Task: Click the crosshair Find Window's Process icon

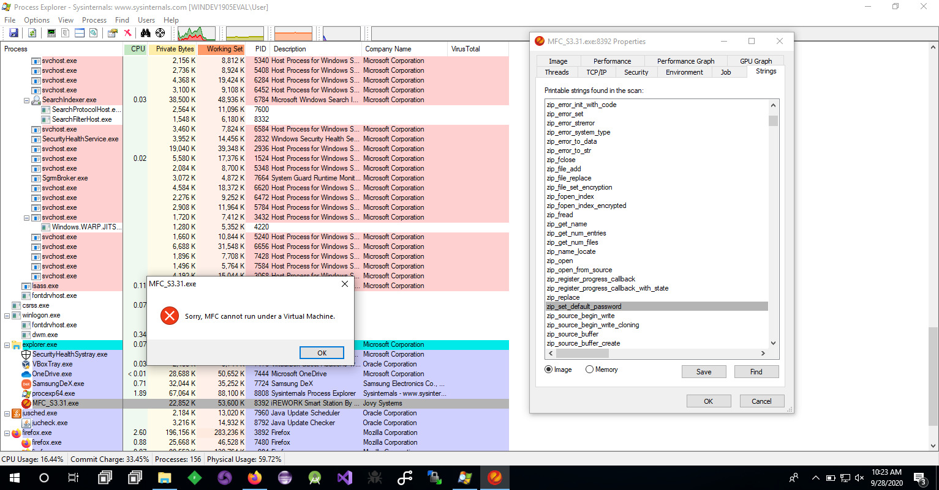Action: [160, 33]
